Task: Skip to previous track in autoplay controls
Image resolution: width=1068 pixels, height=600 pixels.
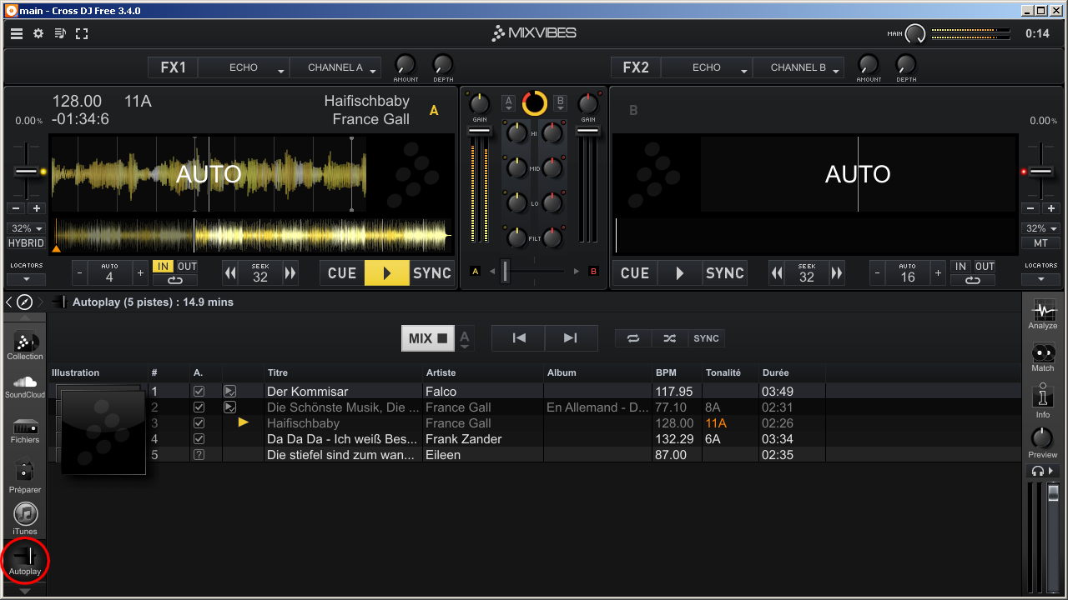Action: pos(518,338)
